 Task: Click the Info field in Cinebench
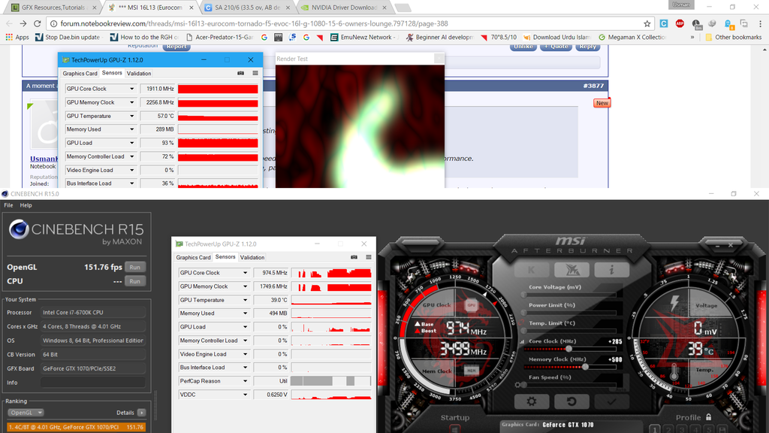(x=93, y=383)
